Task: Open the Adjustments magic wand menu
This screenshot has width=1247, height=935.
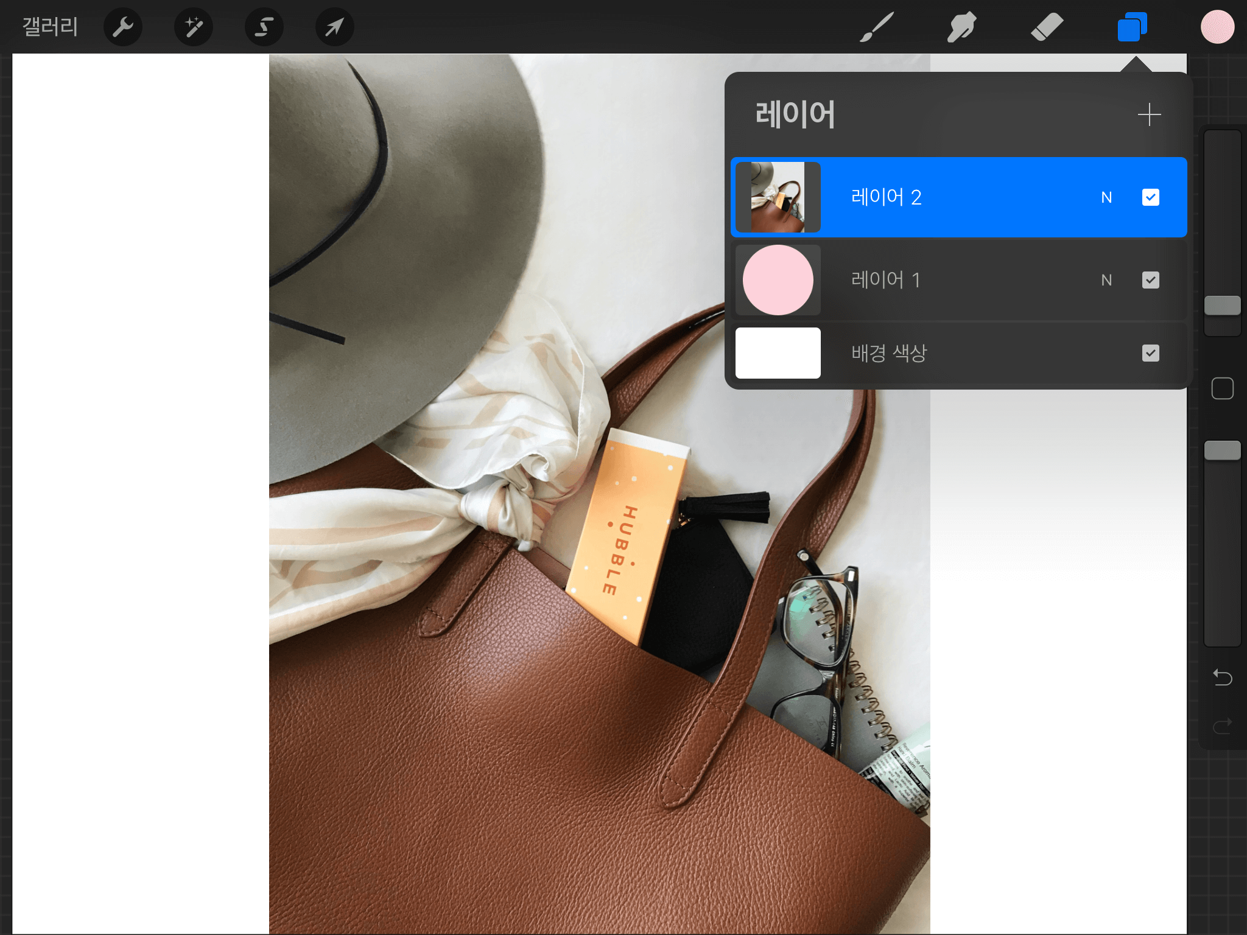Action: tap(194, 27)
